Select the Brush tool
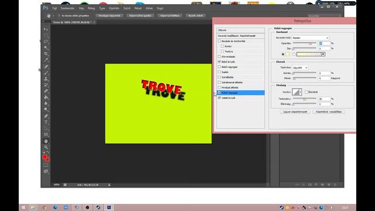Screen dimensions: 375x211 click(x=46, y=73)
